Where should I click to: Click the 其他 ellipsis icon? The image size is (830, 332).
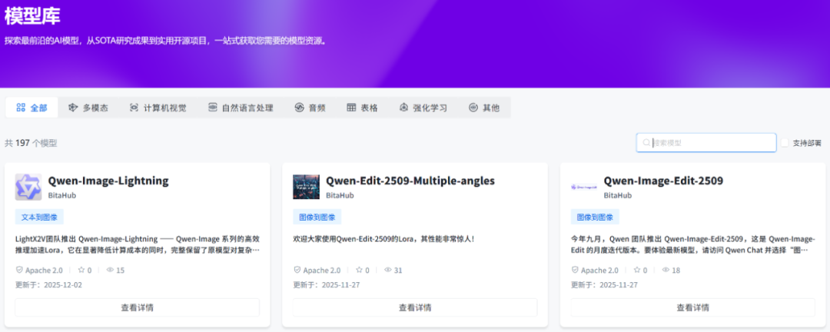tap(473, 108)
